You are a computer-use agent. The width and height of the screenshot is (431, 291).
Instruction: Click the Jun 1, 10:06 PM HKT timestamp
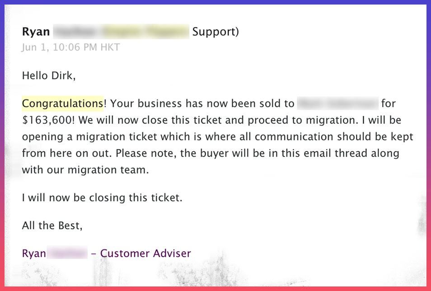pyautogui.click(x=71, y=48)
